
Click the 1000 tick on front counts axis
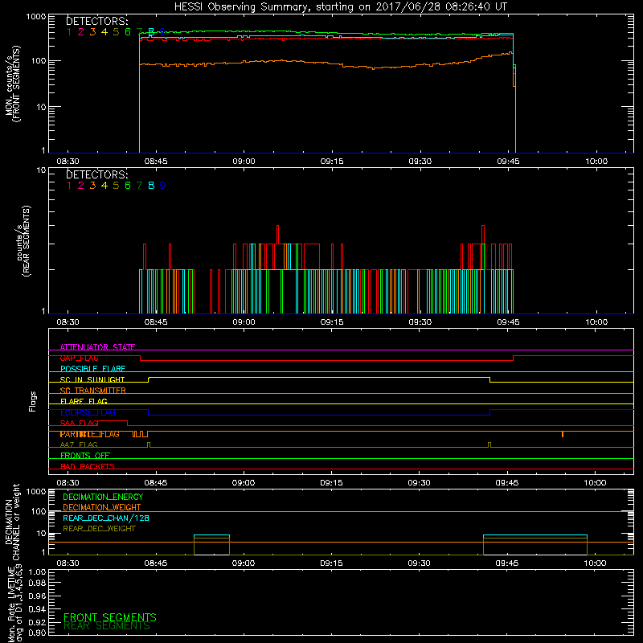(36, 17)
